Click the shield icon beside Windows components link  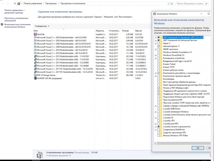click(2, 24)
